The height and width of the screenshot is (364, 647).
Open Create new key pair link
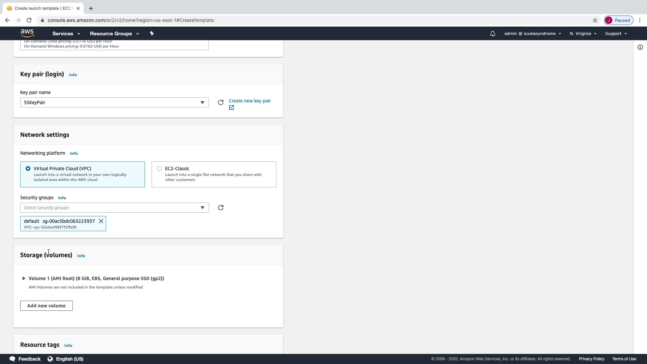pos(250,101)
